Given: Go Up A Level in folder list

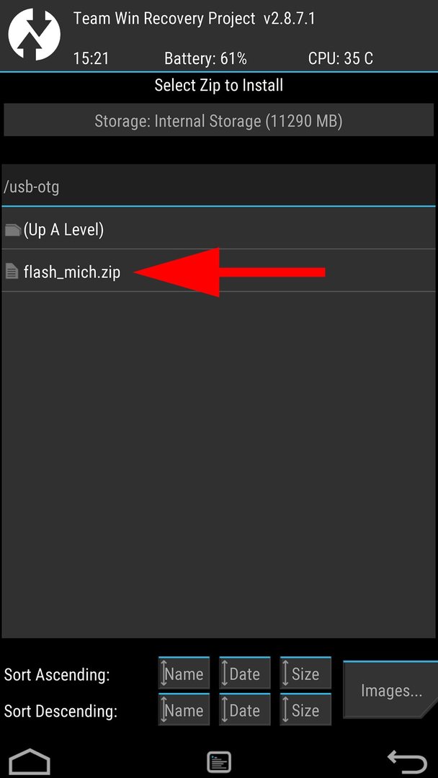Looking at the screenshot, I should [219, 229].
